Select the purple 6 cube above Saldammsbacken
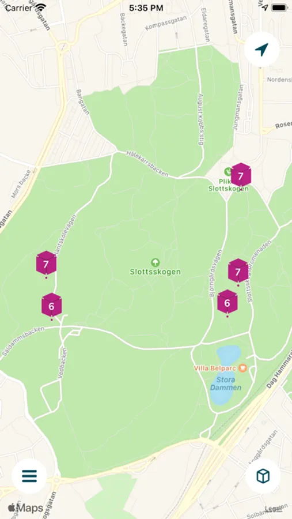This screenshot has height=519, width=292. 52,305
